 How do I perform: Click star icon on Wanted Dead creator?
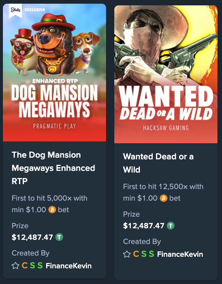point(127,254)
